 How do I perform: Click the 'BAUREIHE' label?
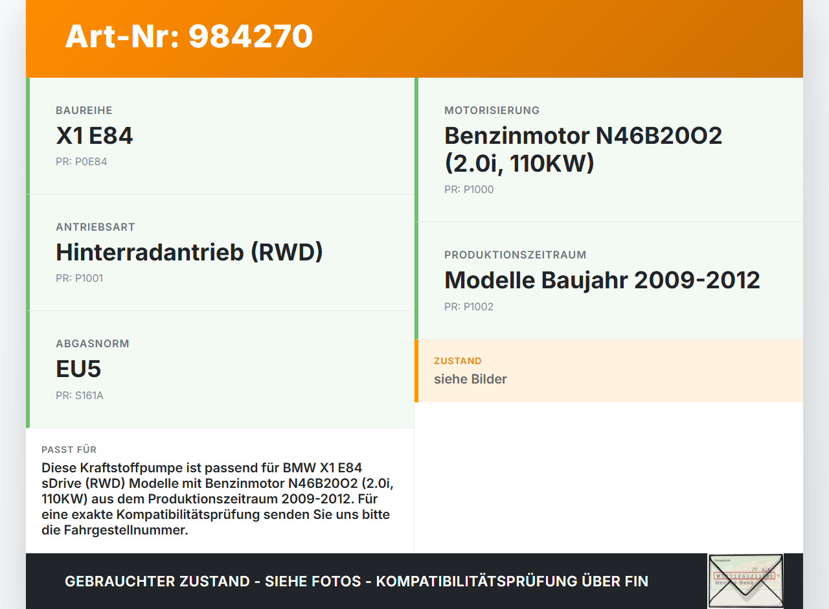coord(84,110)
